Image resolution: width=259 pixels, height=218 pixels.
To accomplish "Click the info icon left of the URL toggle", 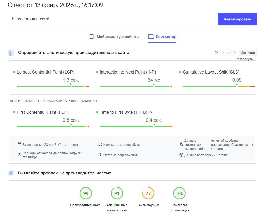I will click(x=216, y=53).
